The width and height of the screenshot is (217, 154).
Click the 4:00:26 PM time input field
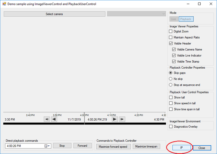(x=24, y=146)
